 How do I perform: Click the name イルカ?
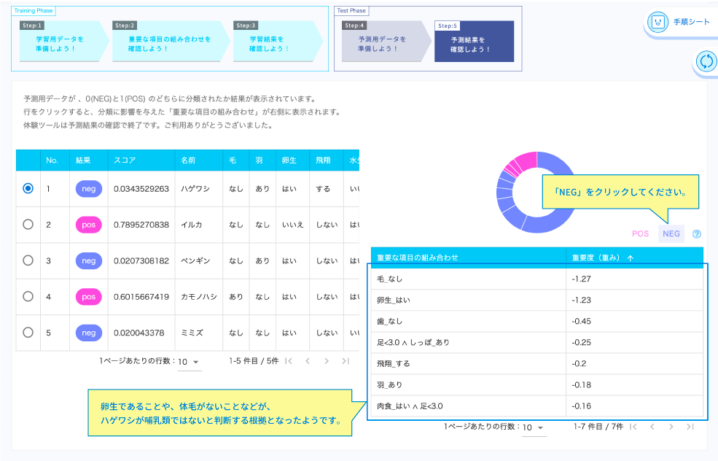(x=192, y=225)
